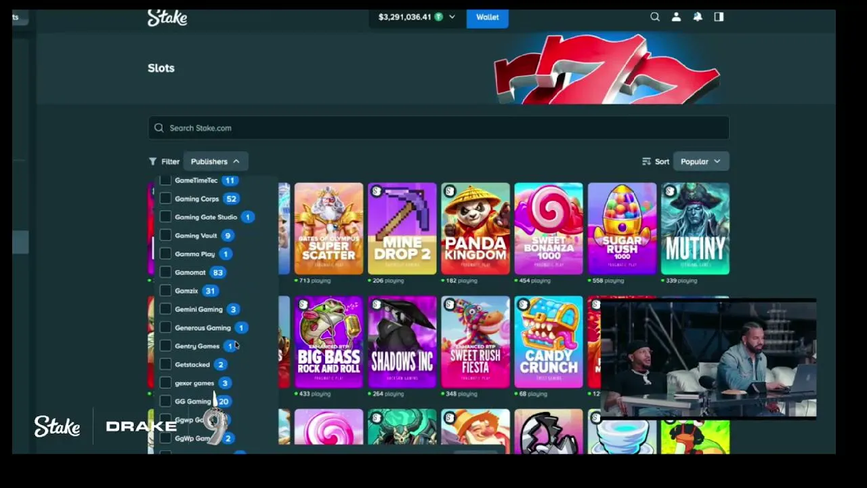
Task: Click the "433 playing" count text
Action: (315, 394)
